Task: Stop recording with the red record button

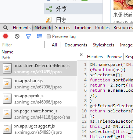Action: (6, 36)
